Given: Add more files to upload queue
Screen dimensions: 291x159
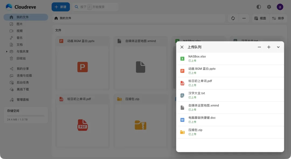Looking at the screenshot, I should point(269,47).
